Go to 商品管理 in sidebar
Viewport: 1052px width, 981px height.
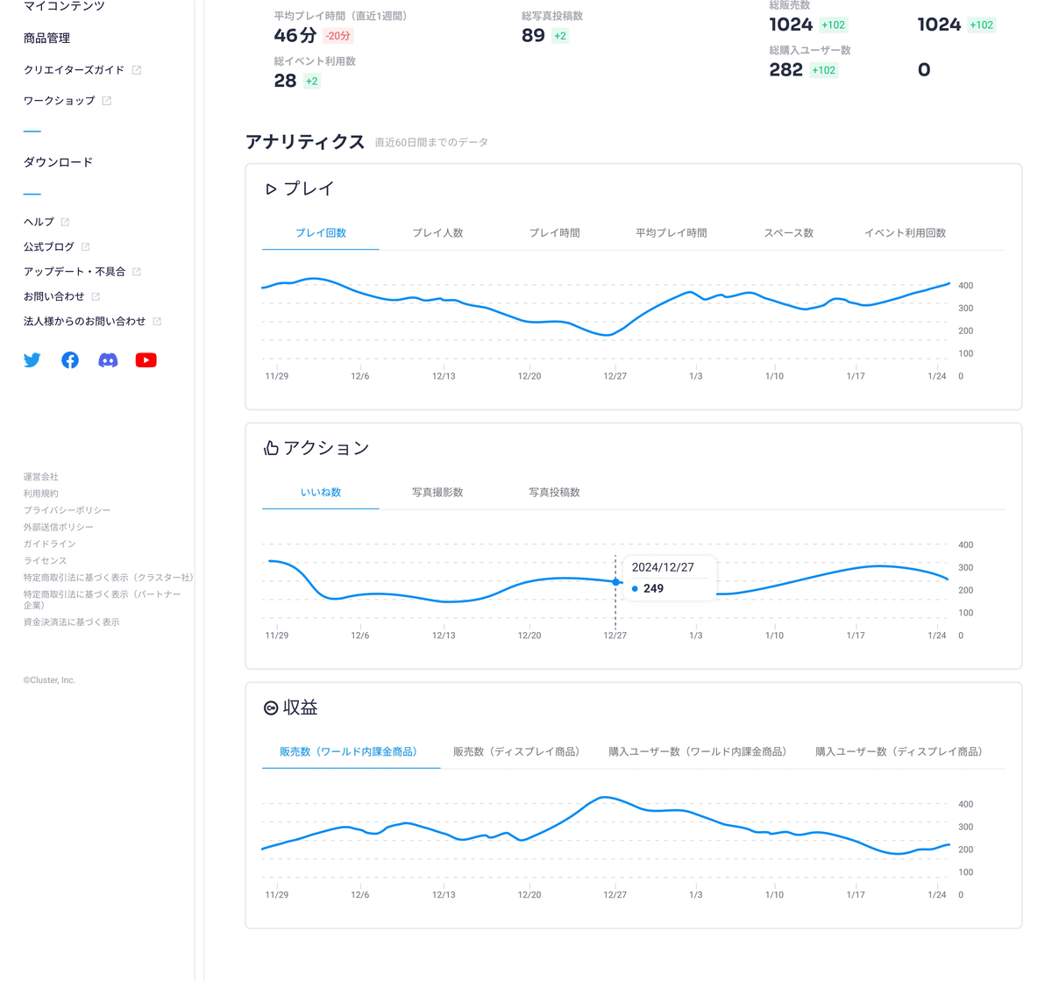point(46,39)
